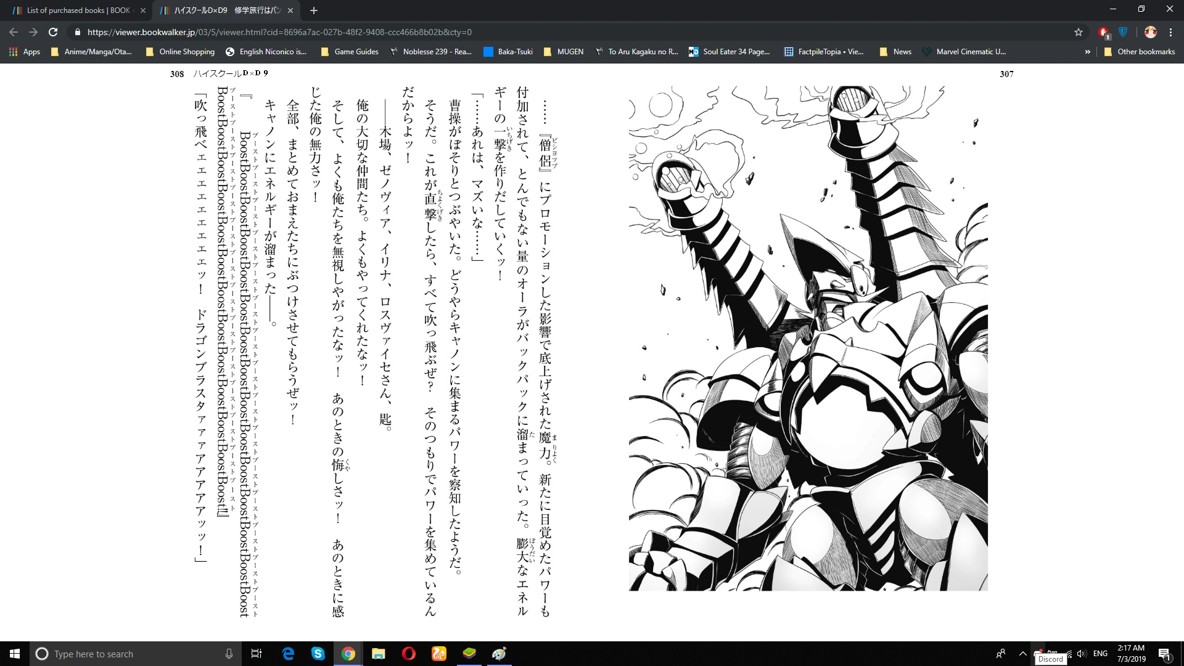Open the Baka-Tsuki bookmark
This screenshot has width=1184, height=666.
pos(508,52)
